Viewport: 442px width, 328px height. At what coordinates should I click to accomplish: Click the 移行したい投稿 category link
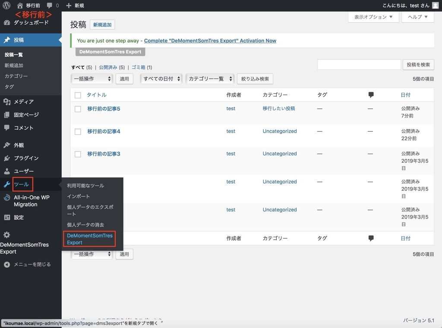[279, 108]
